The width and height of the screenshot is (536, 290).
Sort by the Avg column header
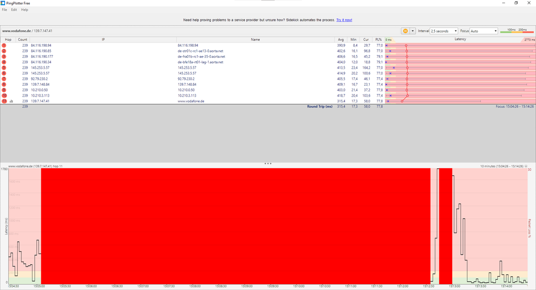341,40
